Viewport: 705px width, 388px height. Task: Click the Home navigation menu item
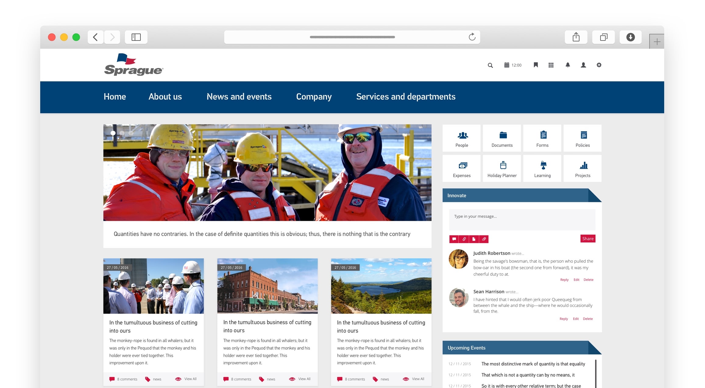point(114,97)
